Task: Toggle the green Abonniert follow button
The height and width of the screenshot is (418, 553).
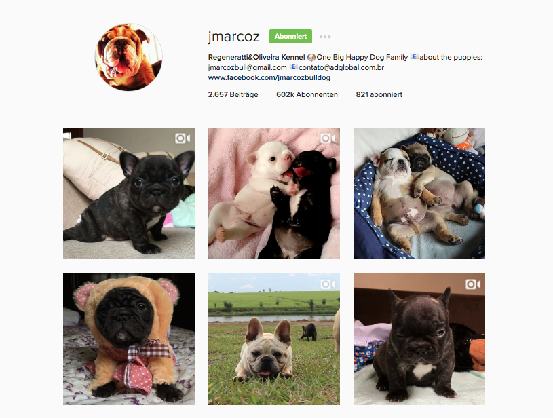Action: click(x=290, y=37)
